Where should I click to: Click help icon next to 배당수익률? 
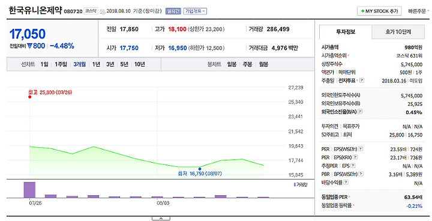click(346, 182)
